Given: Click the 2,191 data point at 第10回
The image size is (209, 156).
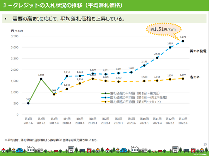Looking at the screenshot, I should (144, 66).
